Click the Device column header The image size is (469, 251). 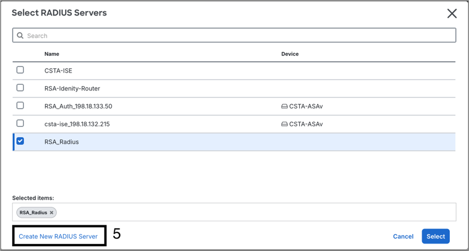pos(290,54)
